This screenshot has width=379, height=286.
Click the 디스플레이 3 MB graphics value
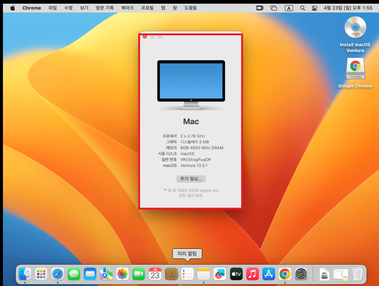tap(194, 142)
